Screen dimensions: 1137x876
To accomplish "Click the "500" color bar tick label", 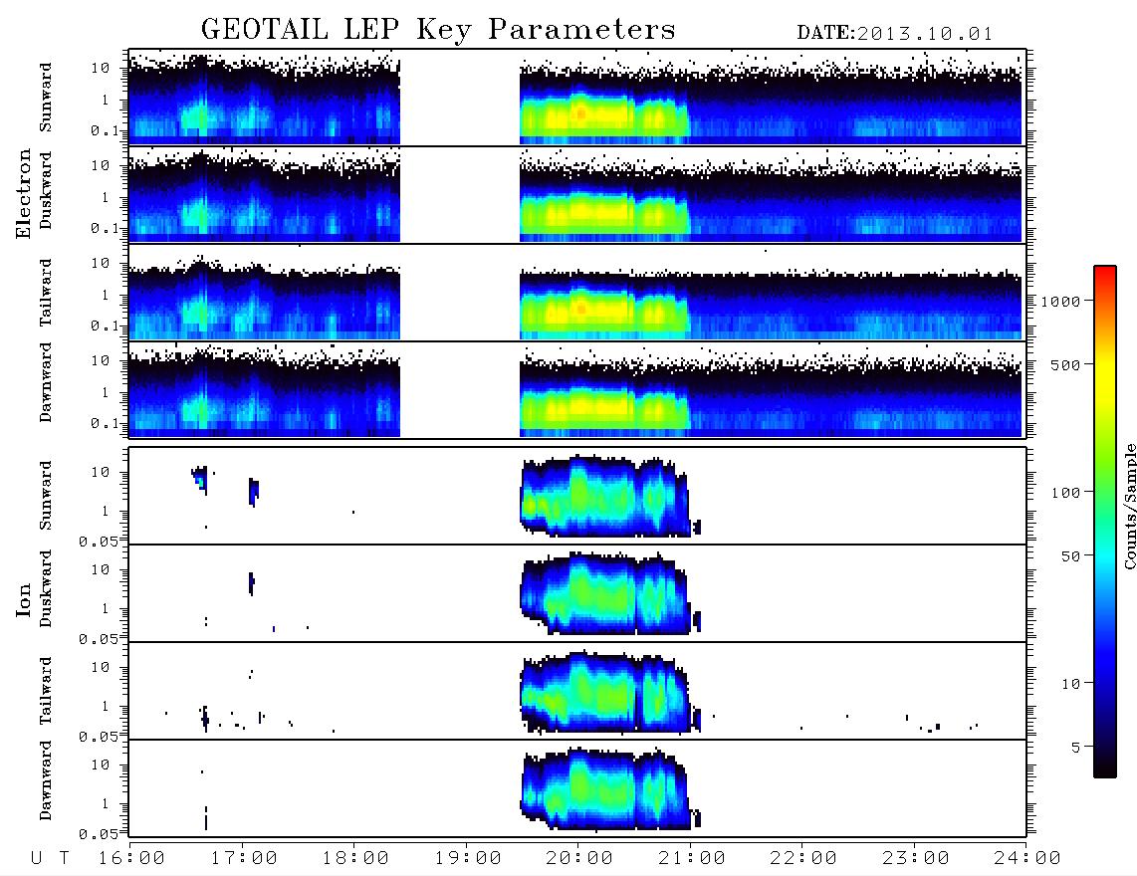I will pos(1066,364).
